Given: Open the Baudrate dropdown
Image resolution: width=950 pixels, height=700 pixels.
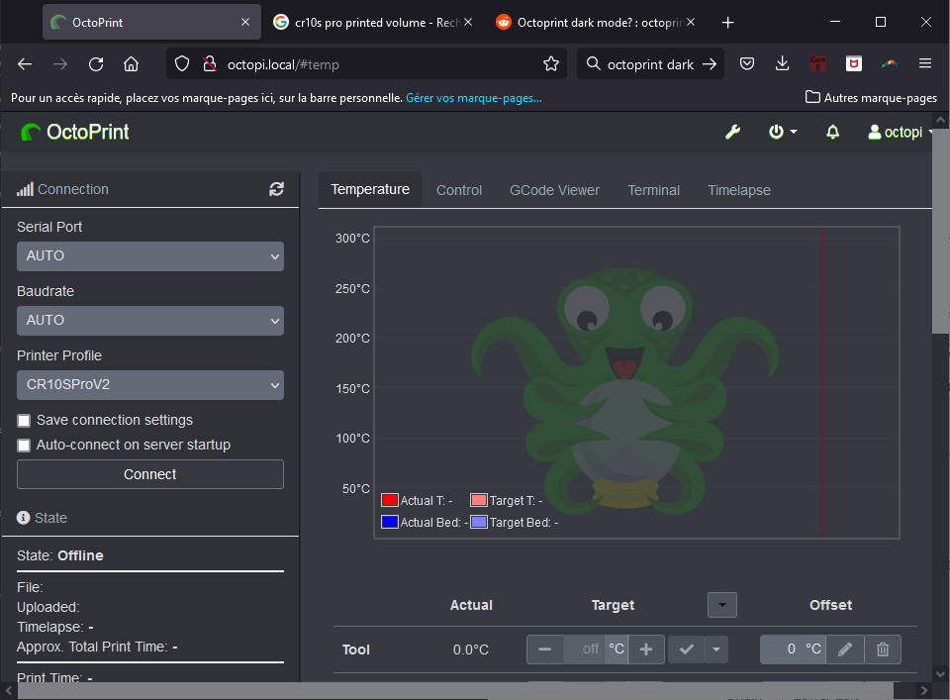Looking at the screenshot, I should tap(150, 321).
